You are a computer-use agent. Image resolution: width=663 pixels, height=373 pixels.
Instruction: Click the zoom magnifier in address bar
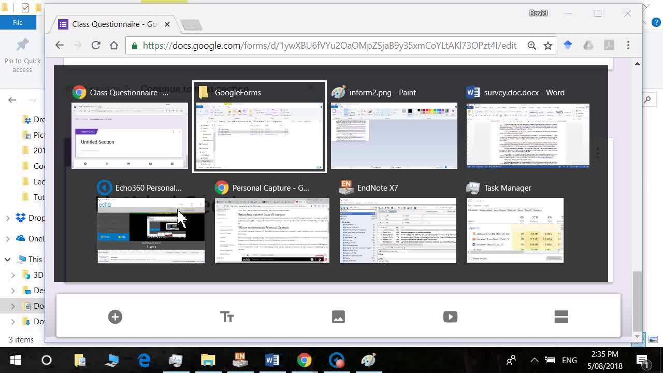click(531, 46)
